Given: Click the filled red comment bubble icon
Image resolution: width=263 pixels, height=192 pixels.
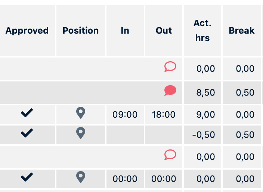Looking at the screenshot, I should (x=170, y=90).
